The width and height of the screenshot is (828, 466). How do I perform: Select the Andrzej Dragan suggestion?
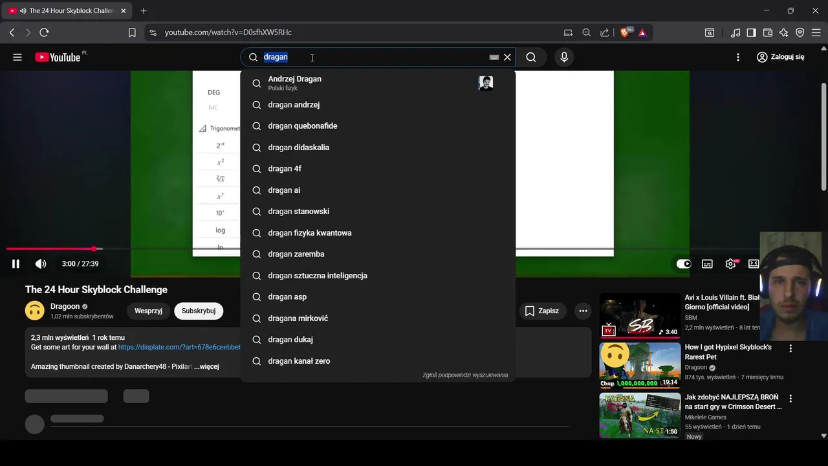click(378, 83)
